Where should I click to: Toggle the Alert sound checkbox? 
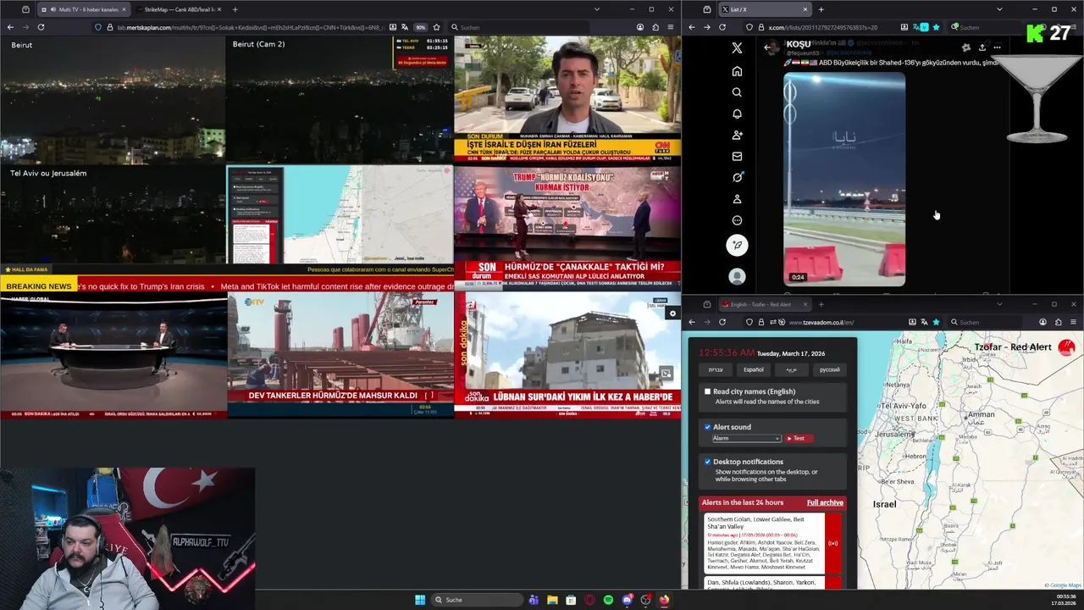708,427
